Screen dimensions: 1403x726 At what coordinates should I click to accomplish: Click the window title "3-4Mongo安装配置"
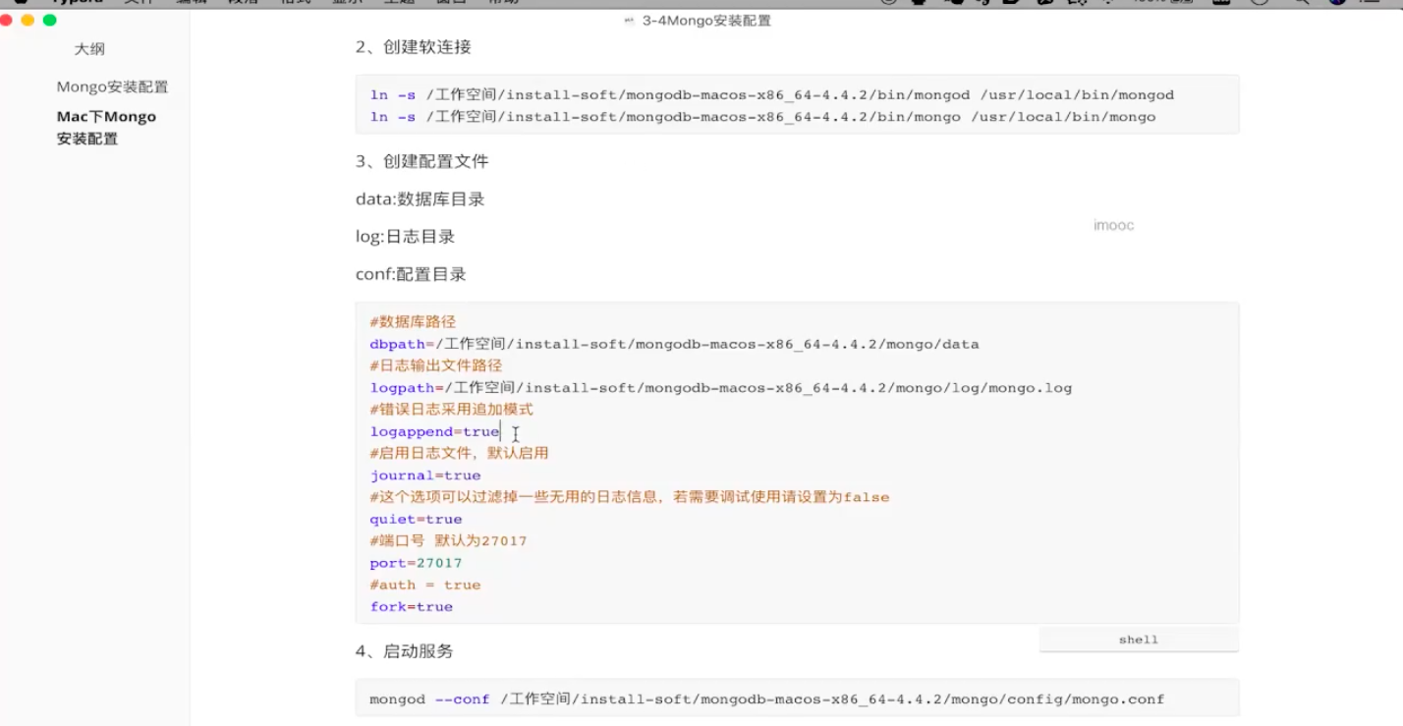(x=706, y=21)
